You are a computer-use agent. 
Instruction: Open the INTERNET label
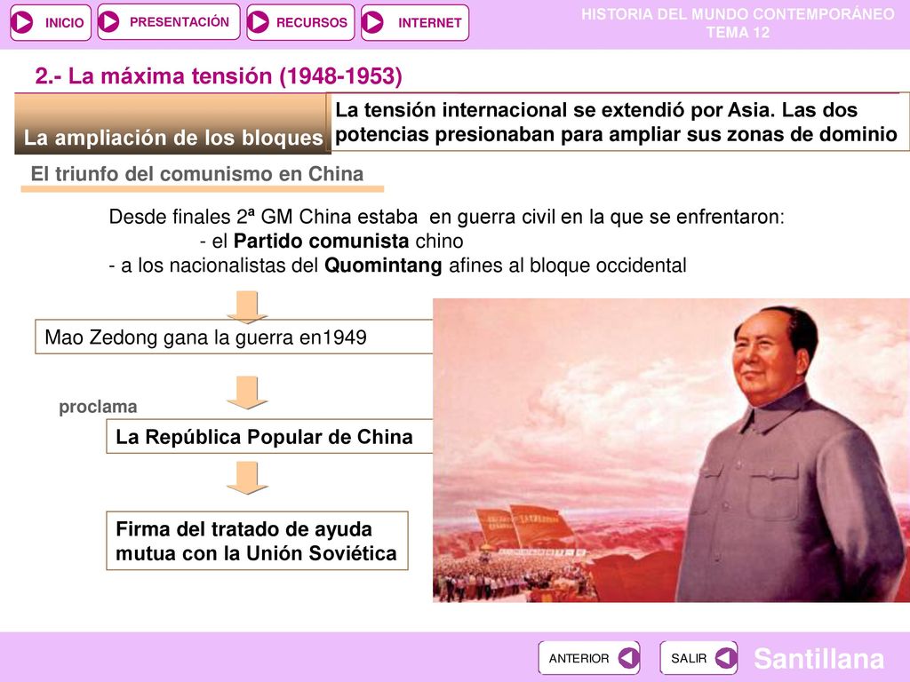[429, 23]
